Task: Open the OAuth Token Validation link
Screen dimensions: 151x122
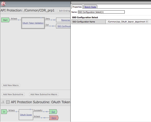Action: (x=33, y=23)
